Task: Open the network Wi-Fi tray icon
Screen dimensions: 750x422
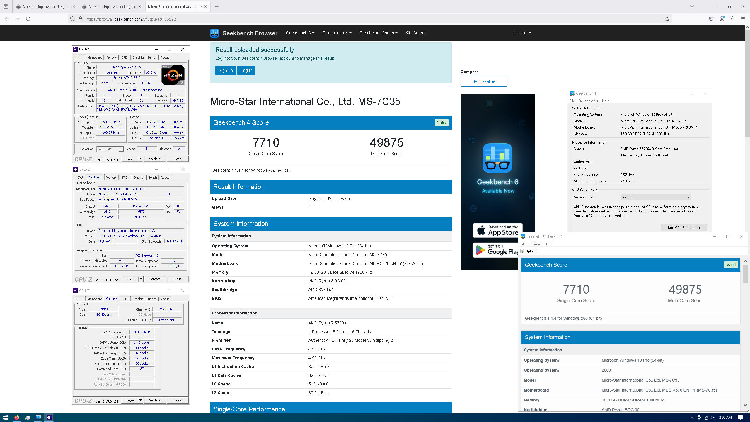Action: (x=706, y=418)
